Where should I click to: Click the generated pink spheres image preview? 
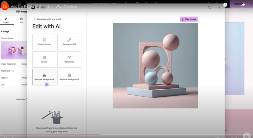[155, 65]
